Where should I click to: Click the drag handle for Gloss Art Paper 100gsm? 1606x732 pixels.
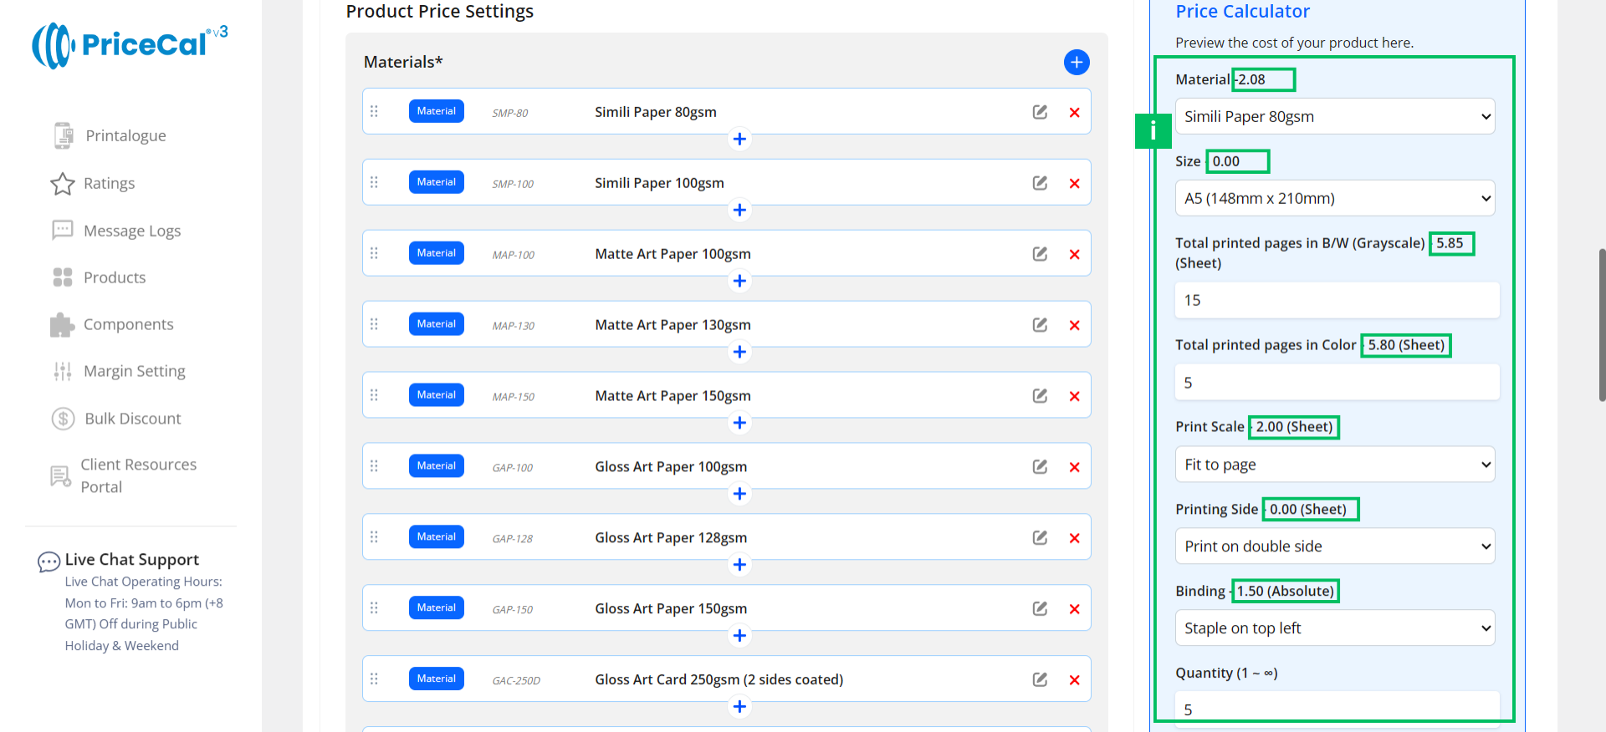[x=374, y=466]
